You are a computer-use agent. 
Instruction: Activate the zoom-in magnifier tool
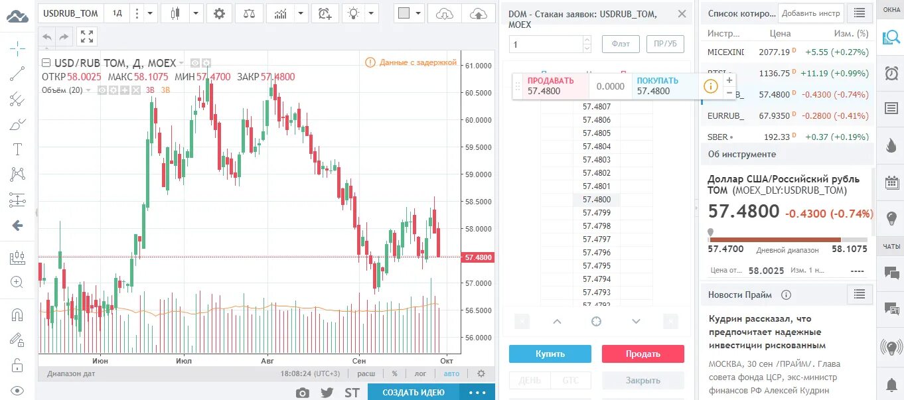(18, 282)
